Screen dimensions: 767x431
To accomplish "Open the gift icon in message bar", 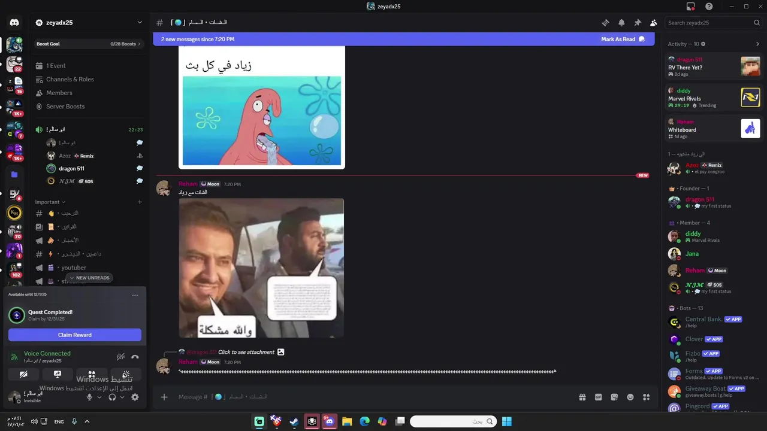I will point(582,397).
